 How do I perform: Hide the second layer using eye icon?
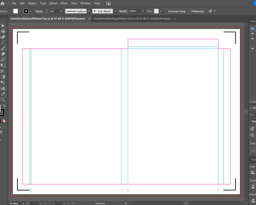click(x=252, y=34)
